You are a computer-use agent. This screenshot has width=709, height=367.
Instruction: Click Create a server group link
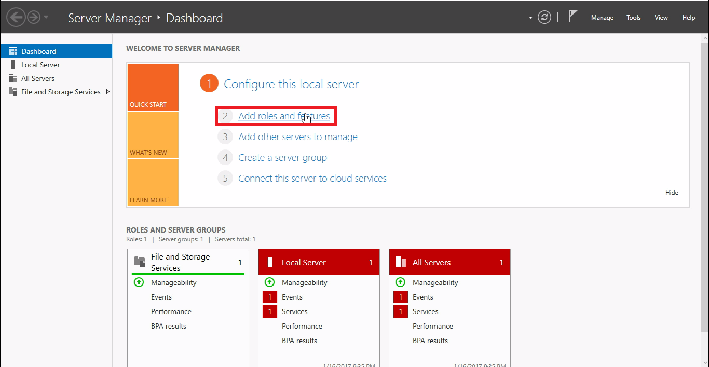(282, 158)
